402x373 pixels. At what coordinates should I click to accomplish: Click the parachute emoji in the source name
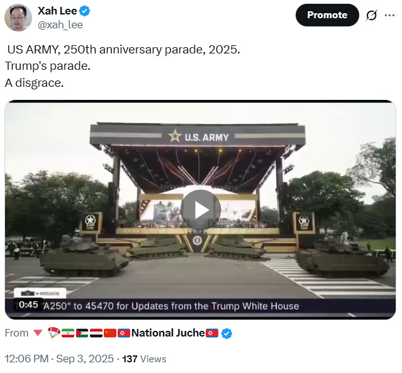point(54,333)
